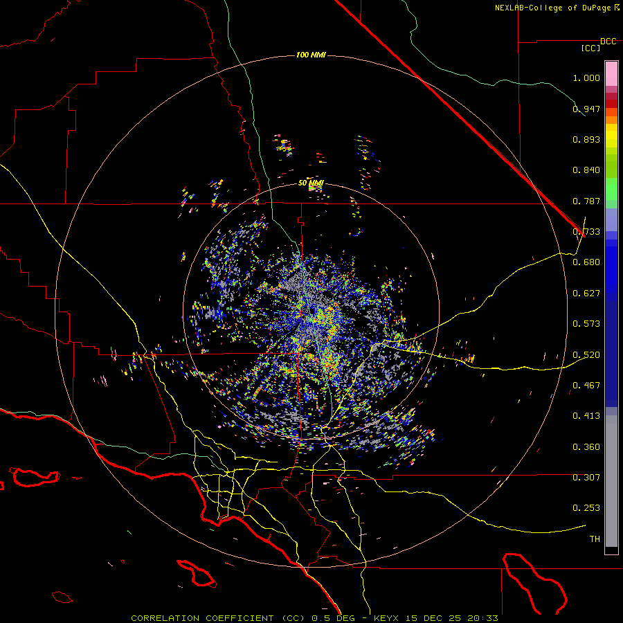
Task: Pick the red swatch on color bar
Action: (611, 103)
